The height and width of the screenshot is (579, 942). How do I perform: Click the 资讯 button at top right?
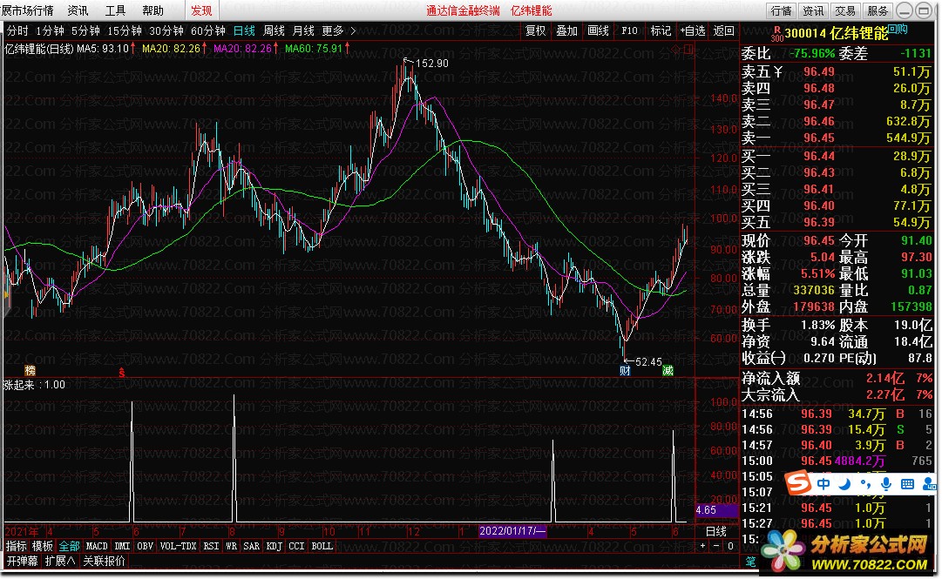coord(813,10)
